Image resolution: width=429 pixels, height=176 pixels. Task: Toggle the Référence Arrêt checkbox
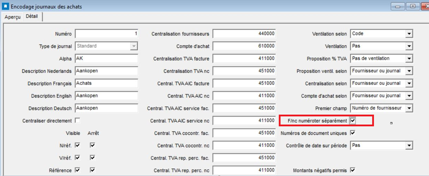coord(93,170)
